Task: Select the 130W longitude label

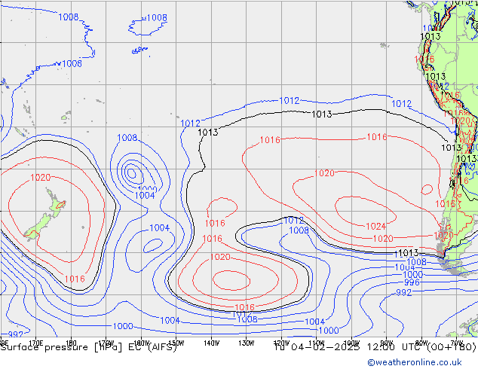Action: click(247, 343)
